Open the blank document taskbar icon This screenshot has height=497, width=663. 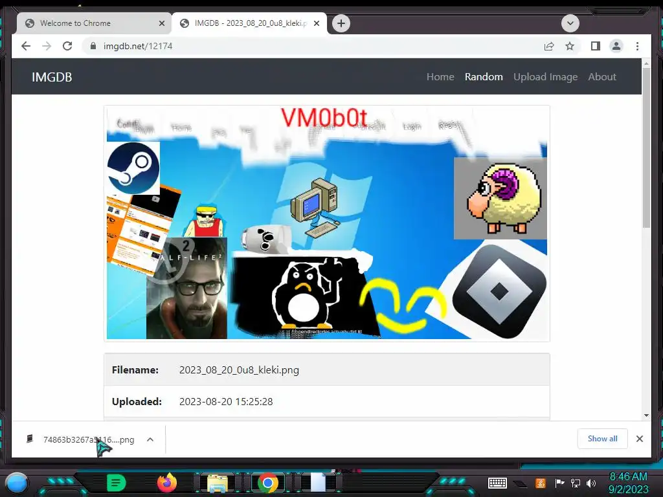pyautogui.click(x=318, y=483)
